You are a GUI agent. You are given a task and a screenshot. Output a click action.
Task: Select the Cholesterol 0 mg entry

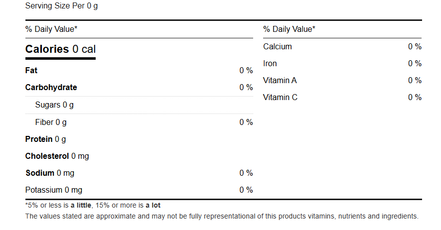click(x=57, y=156)
